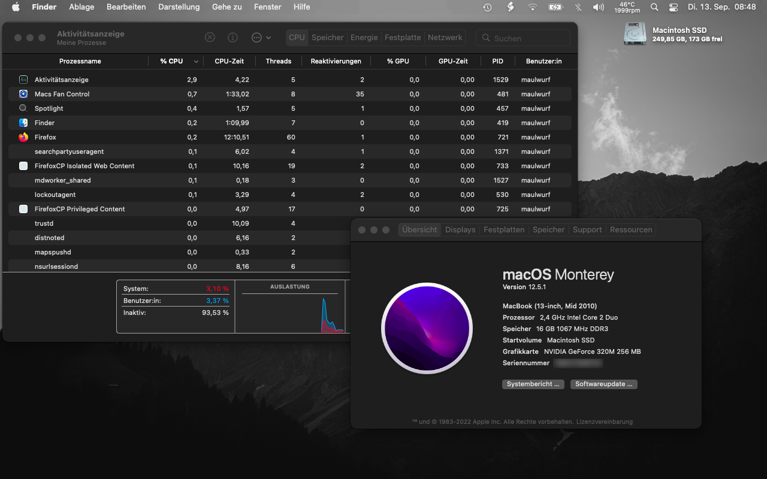Click the Bluetooth menu bar icon
The image size is (767, 479).
pyautogui.click(x=578, y=7)
